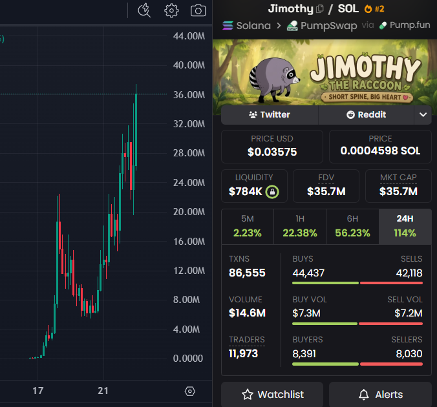The height and width of the screenshot is (407, 437).
Task: Select the 1H timeframe tab
Action: coord(300,227)
